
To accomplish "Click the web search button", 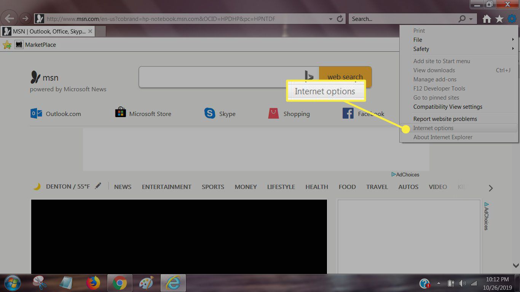I will 345,77.
